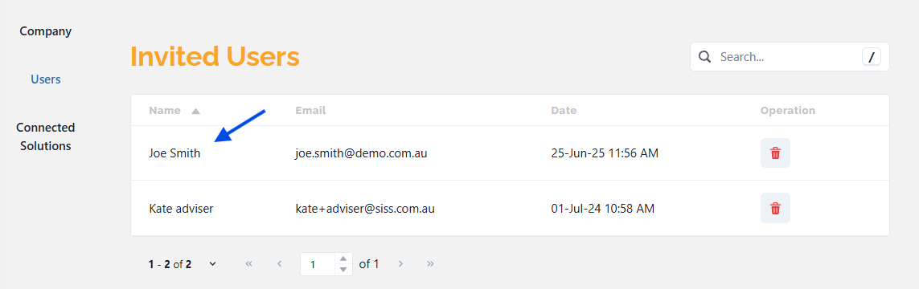Open Connected Solutions in sidebar

pos(46,136)
